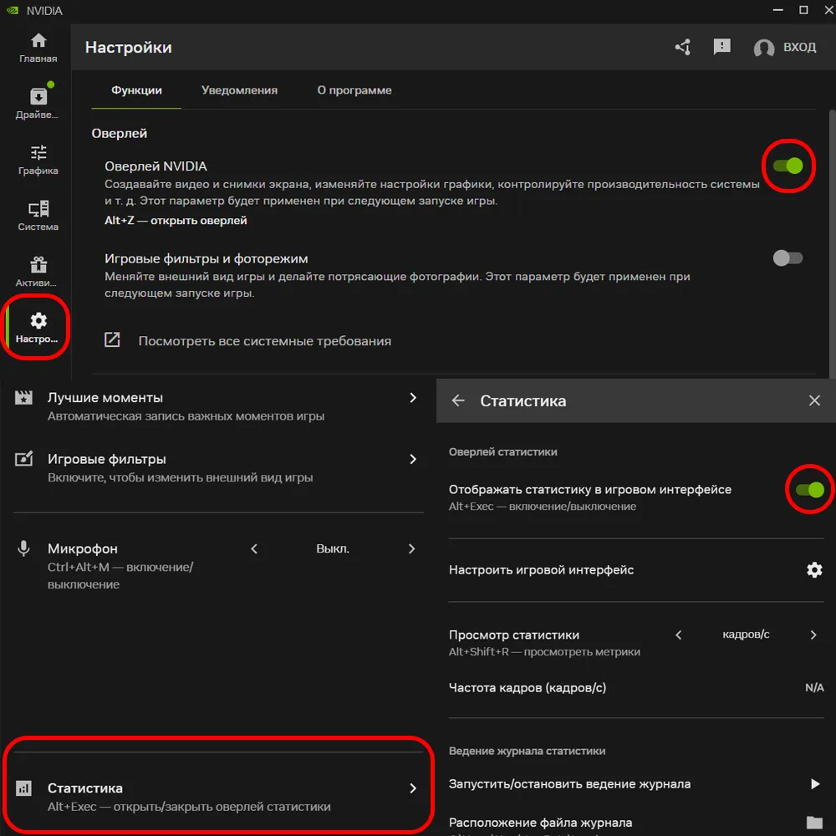Close the Статистика panel
Screen dimensions: 836x836
pos(814,400)
